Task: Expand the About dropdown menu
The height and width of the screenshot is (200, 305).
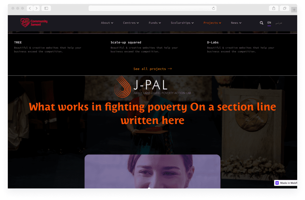Action: (x=107, y=23)
